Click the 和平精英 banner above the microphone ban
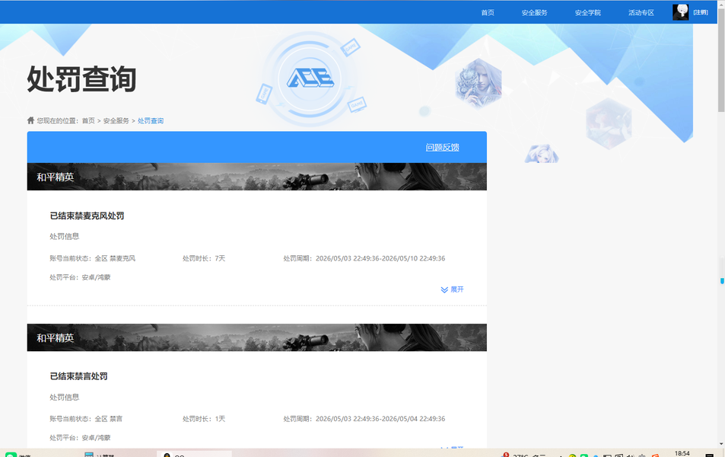Viewport: 725px width, 457px height. coord(256,177)
